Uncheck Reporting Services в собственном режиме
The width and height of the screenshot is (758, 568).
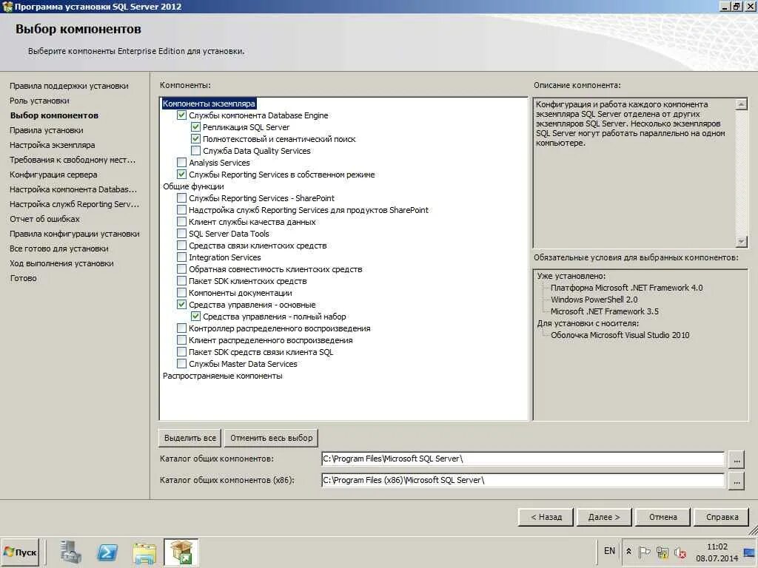click(x=182, y=175)
